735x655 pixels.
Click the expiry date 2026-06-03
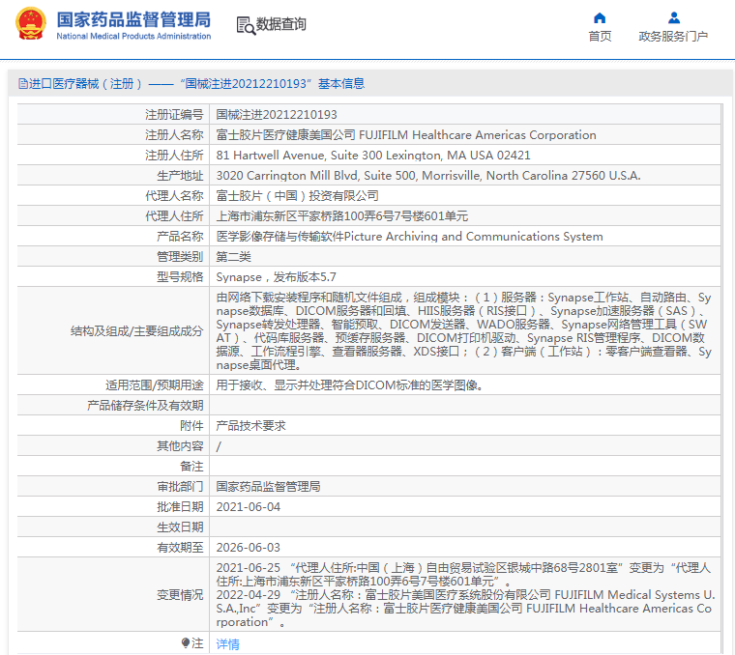coord(248,548)
